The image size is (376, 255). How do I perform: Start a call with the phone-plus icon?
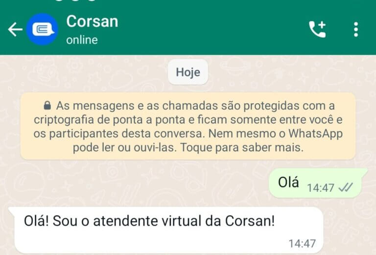(317, 29)
